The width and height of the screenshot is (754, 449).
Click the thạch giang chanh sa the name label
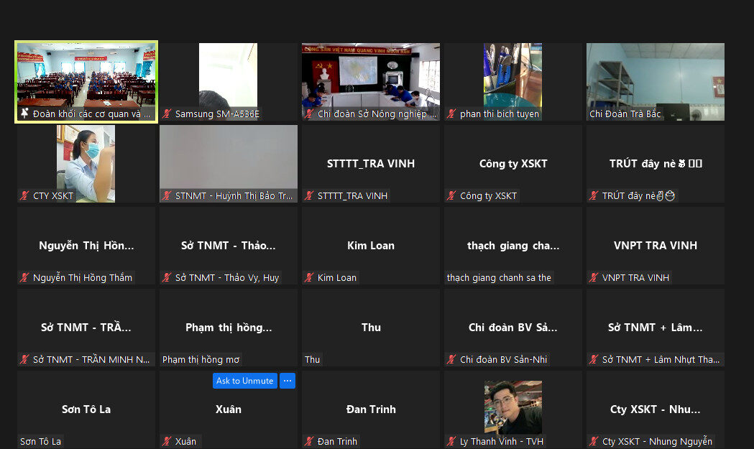tap(499, 277)
